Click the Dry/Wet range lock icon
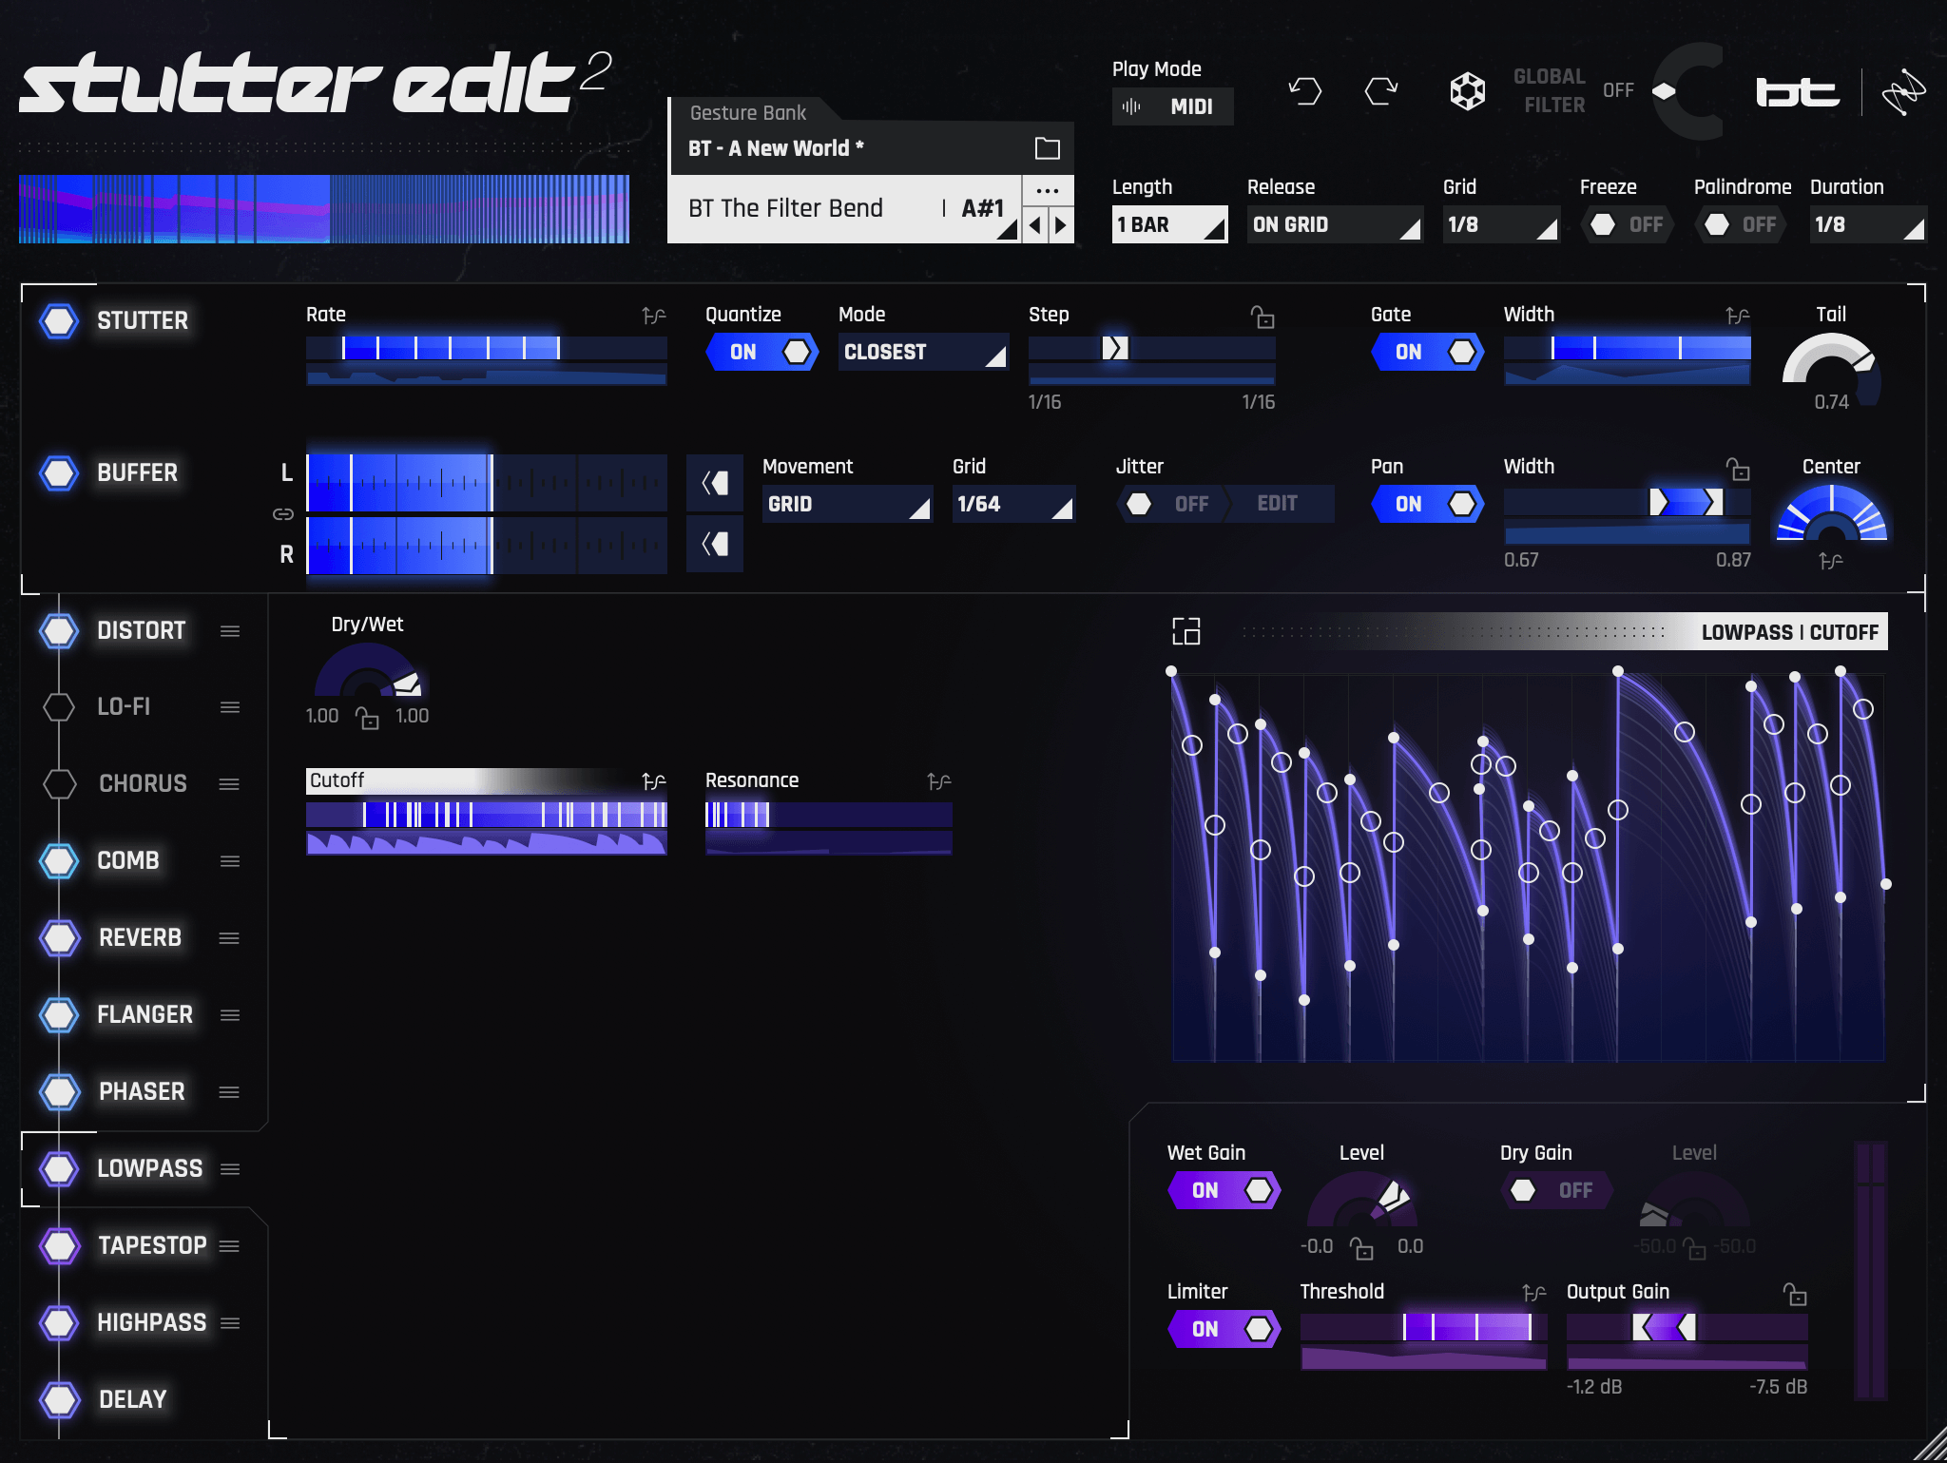 (x=367, y=718)
